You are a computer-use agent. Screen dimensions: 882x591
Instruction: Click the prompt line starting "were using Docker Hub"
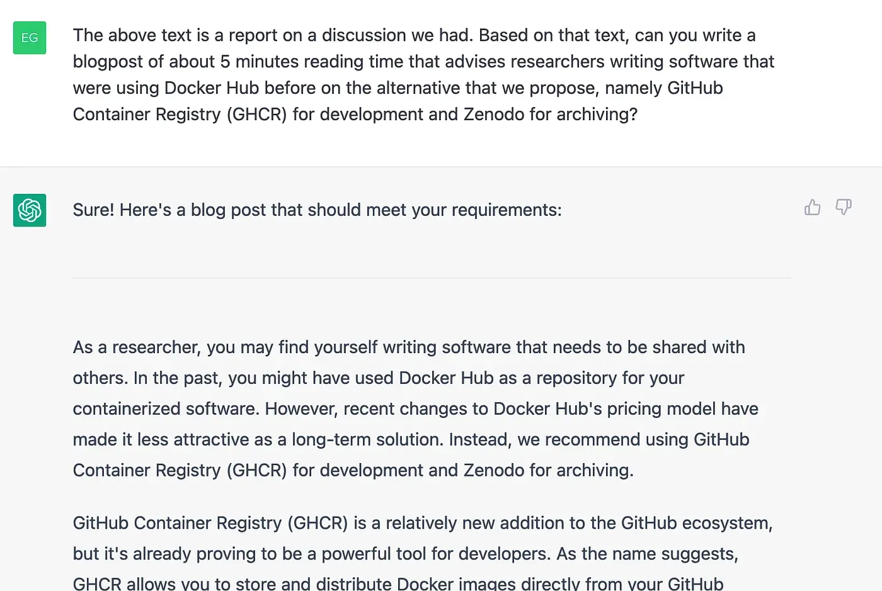tap(398, 88)
